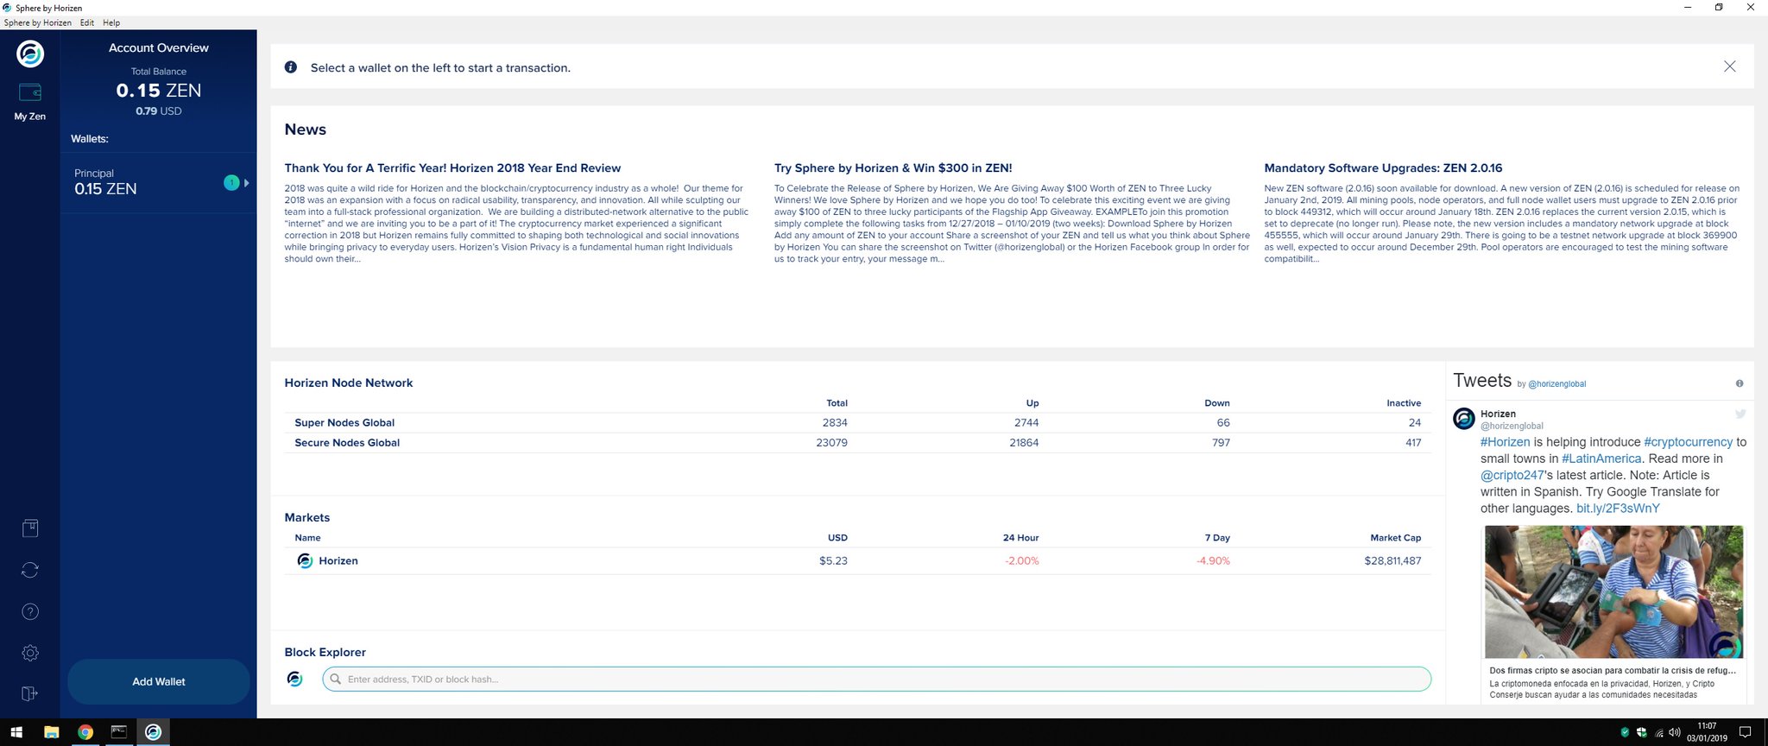The height and width of the screenshot is (746, 1768).
Task: Open the Sphere by Horizen menu
Action: click(38, 22)
